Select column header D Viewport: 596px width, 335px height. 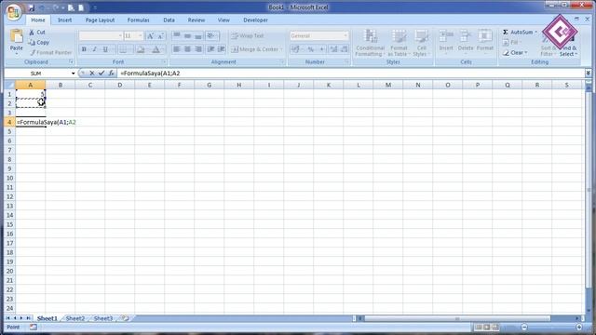120,85
